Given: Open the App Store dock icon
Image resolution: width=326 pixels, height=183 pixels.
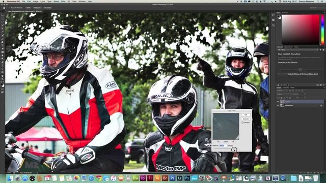Looking at the screenshot, I should 25,178.
